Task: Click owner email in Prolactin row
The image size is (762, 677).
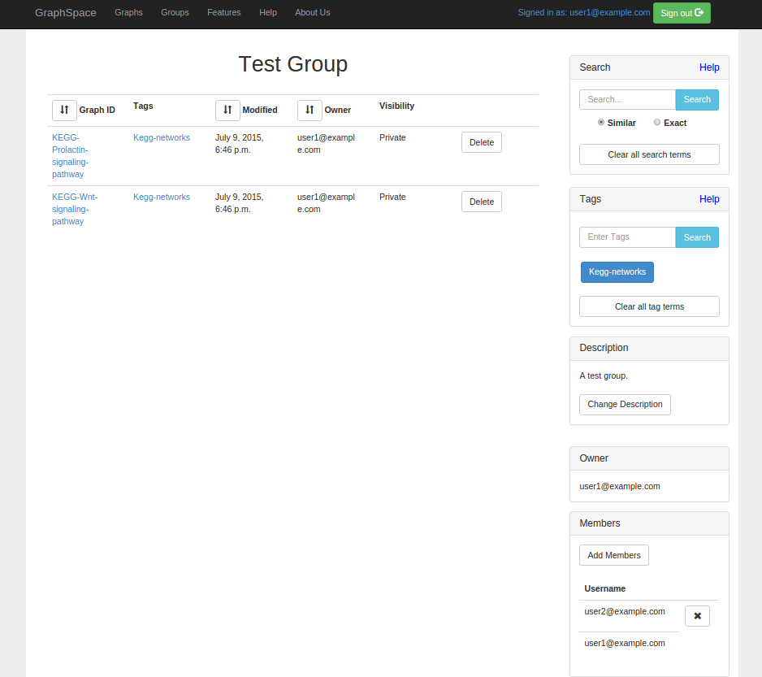Action: point(326,144)
